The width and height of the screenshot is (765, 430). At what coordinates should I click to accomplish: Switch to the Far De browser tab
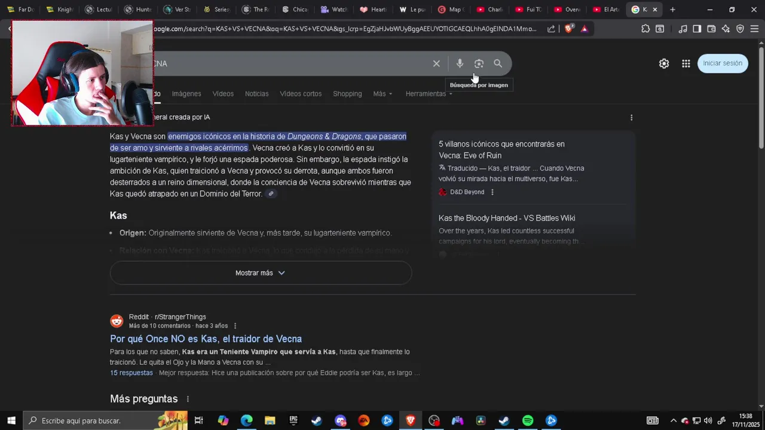pyautogui.click(x=20, y=10)
